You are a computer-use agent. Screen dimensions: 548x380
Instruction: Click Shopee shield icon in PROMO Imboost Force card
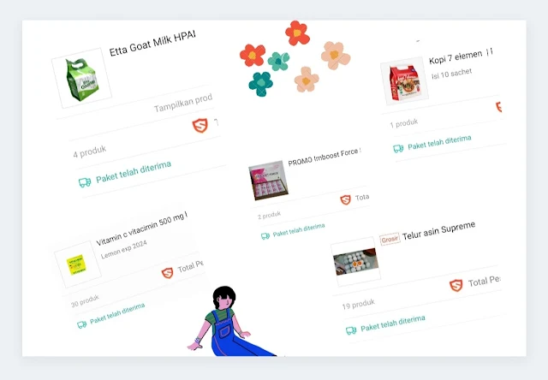click(x=345, y=199)
